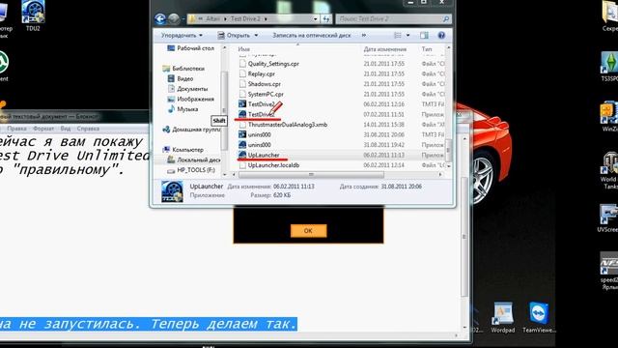This screenshot has height=348, width=618.
Task: Open the Документы library
Action: point(187,89)
